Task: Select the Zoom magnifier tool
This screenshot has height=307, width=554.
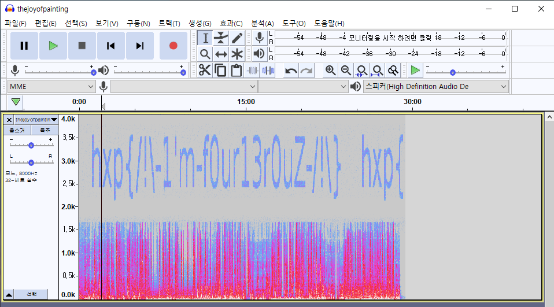Action: pos(205,54)
